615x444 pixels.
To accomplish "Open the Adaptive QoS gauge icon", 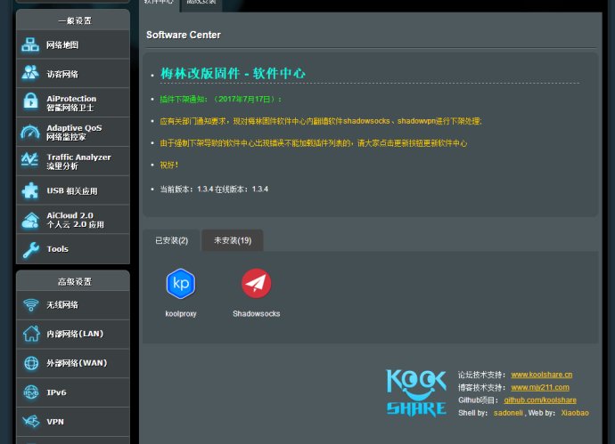I will pyautogui.click(x=30, y=132).
